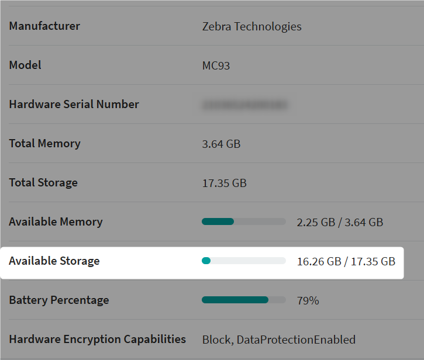Click the 3.64 GB total memory value
This screenshot has height=360, width=424.
[x=221, y=144]
